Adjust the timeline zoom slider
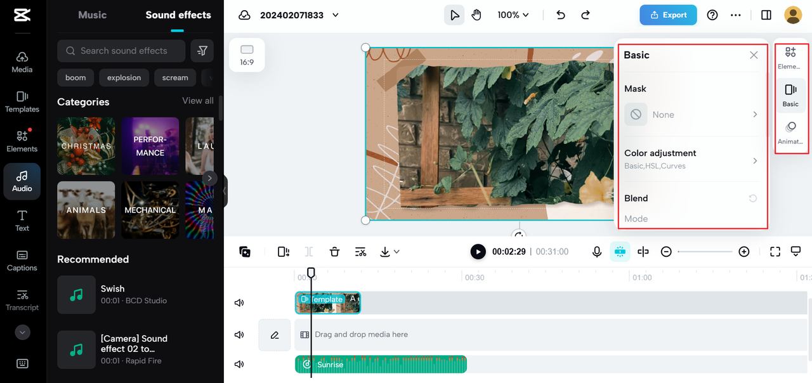The width and height of the screenshot is (812, 383). coord(705,252)
